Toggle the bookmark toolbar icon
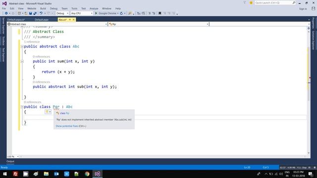This screenshot has width=317, height=178. (x=159, y=13)
